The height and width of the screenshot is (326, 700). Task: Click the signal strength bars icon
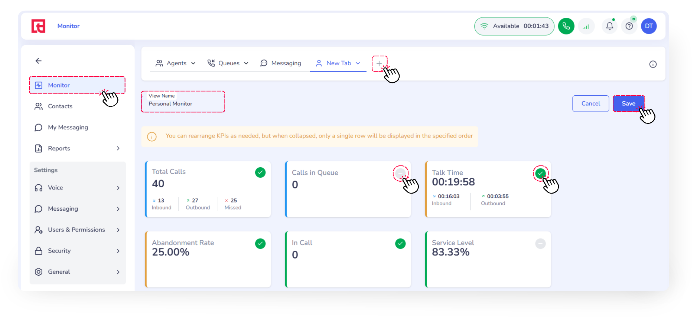[x=586, y=26]
